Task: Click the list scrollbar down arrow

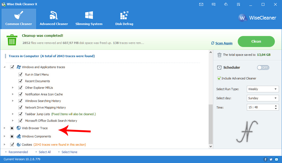Action: coord(211,147)
